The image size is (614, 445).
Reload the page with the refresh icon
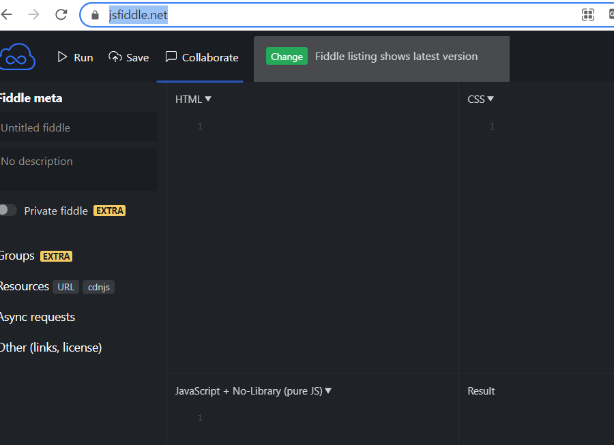coord(61,15)
